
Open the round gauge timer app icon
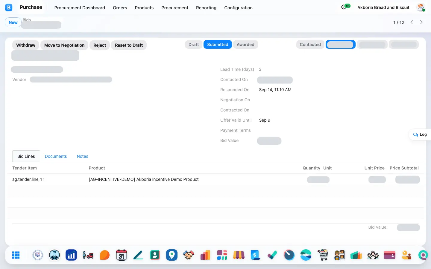289,255
